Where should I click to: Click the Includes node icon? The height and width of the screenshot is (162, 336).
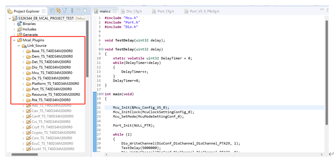point(20,30)
